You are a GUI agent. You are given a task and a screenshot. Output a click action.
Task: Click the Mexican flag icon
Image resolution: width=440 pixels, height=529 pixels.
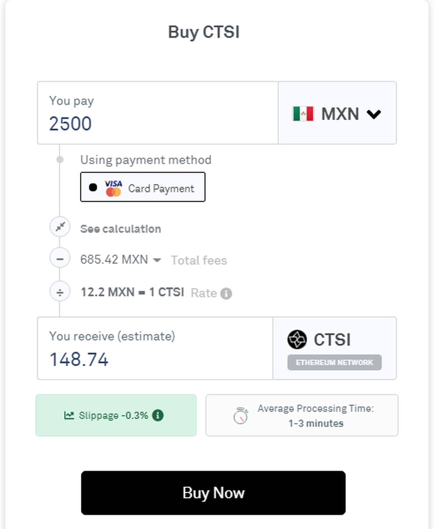click(x=303, y=114)
